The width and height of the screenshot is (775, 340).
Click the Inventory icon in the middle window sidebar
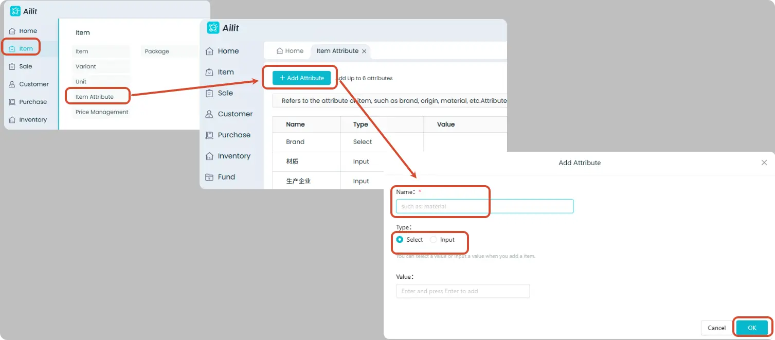click(209, 156)
